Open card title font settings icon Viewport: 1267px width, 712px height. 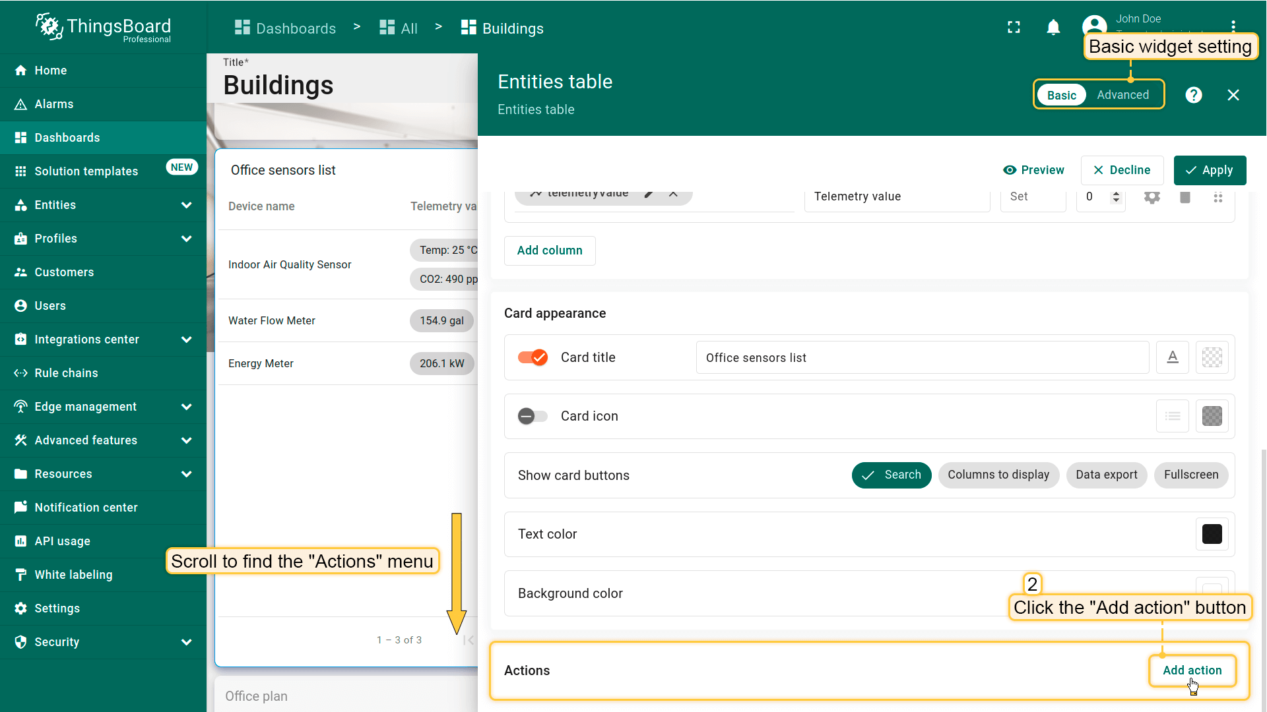click(x=1173, y=357)
